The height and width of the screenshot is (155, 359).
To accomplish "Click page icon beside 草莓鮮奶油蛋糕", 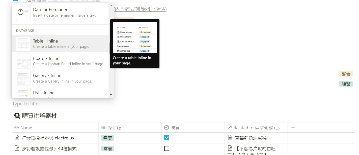I will [x=230, y=138].
